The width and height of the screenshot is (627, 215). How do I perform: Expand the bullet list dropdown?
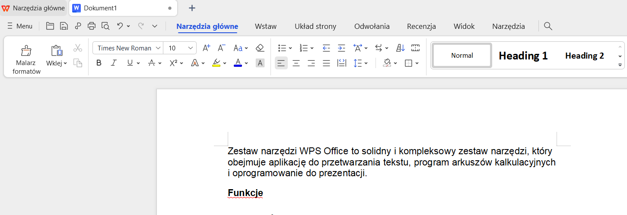click(x=290, y=48)
